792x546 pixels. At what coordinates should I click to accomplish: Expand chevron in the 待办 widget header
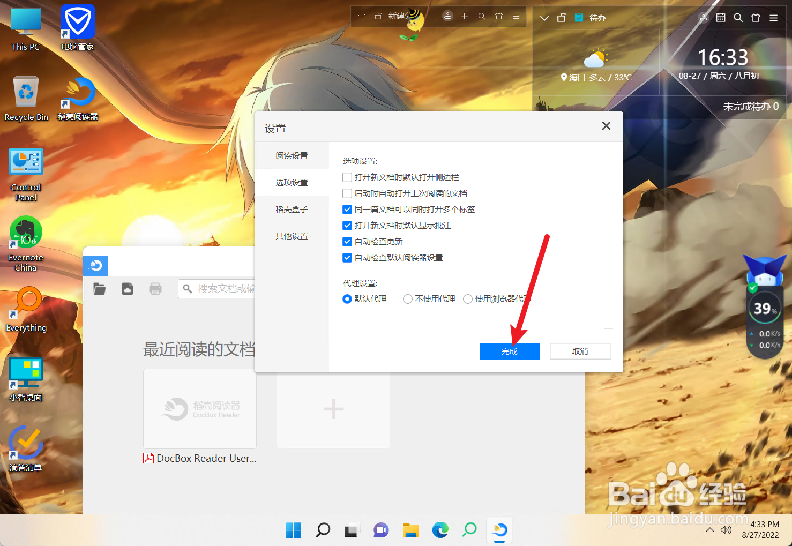click(544, 18)
